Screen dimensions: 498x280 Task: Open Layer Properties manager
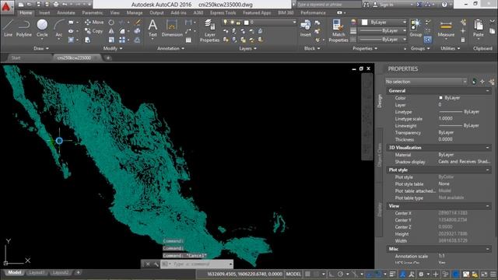pos(209,31)
